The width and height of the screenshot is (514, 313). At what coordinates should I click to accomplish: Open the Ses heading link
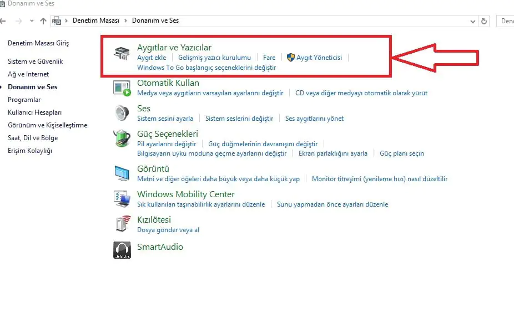144,109
